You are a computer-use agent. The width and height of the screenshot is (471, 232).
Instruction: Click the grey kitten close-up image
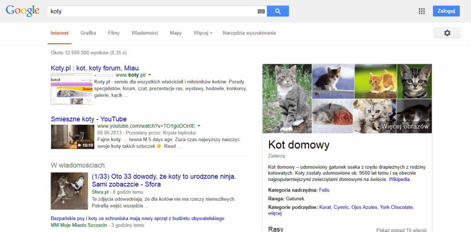(x=414, y=81)
